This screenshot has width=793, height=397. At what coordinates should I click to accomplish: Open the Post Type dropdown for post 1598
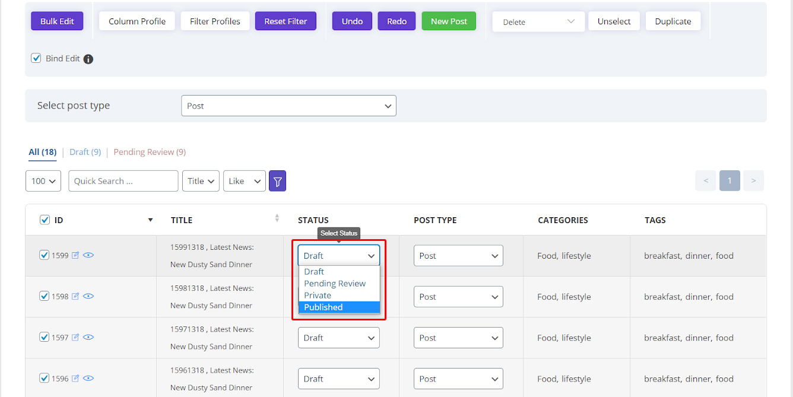tap(458, 297)
